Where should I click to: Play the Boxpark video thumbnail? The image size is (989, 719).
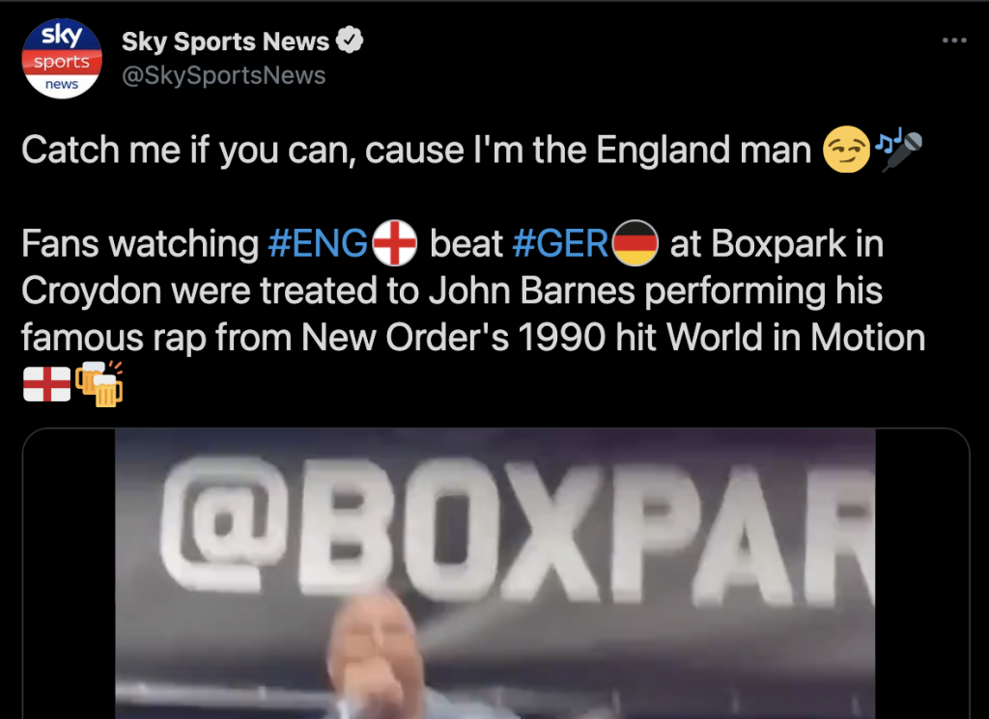pos(495,573)
